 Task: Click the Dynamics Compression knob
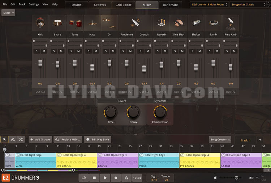(160, 112)
